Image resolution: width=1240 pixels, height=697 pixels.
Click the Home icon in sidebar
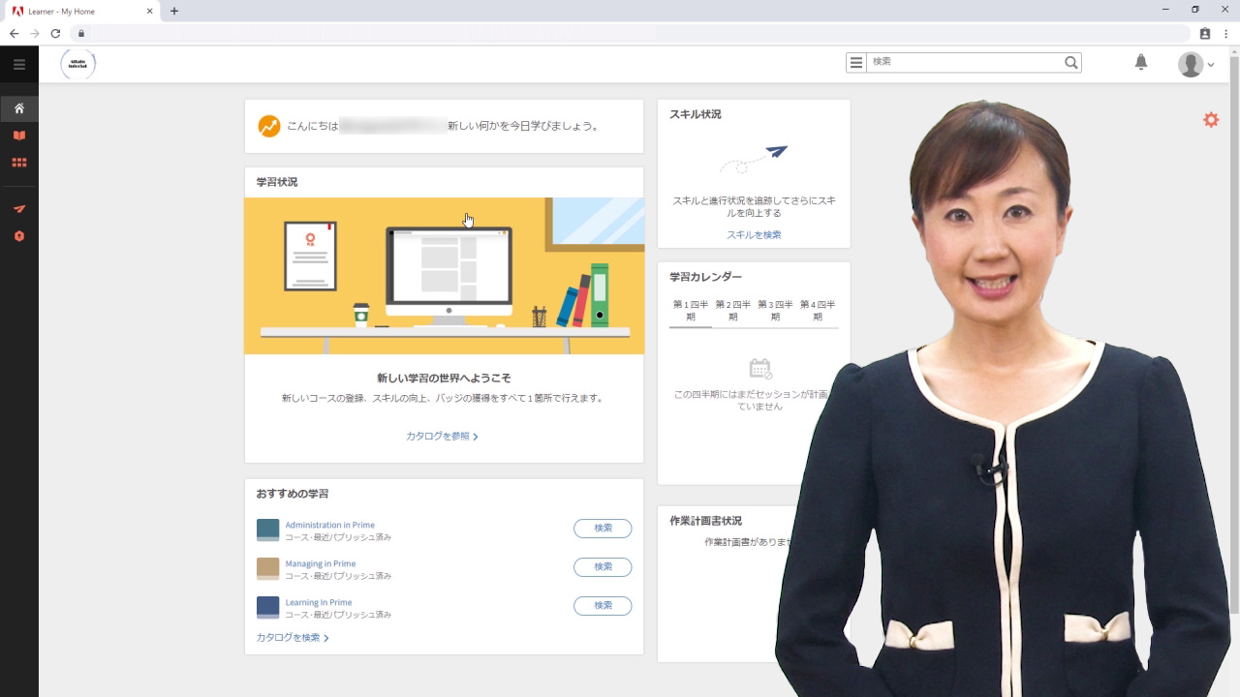click(19, 108)
